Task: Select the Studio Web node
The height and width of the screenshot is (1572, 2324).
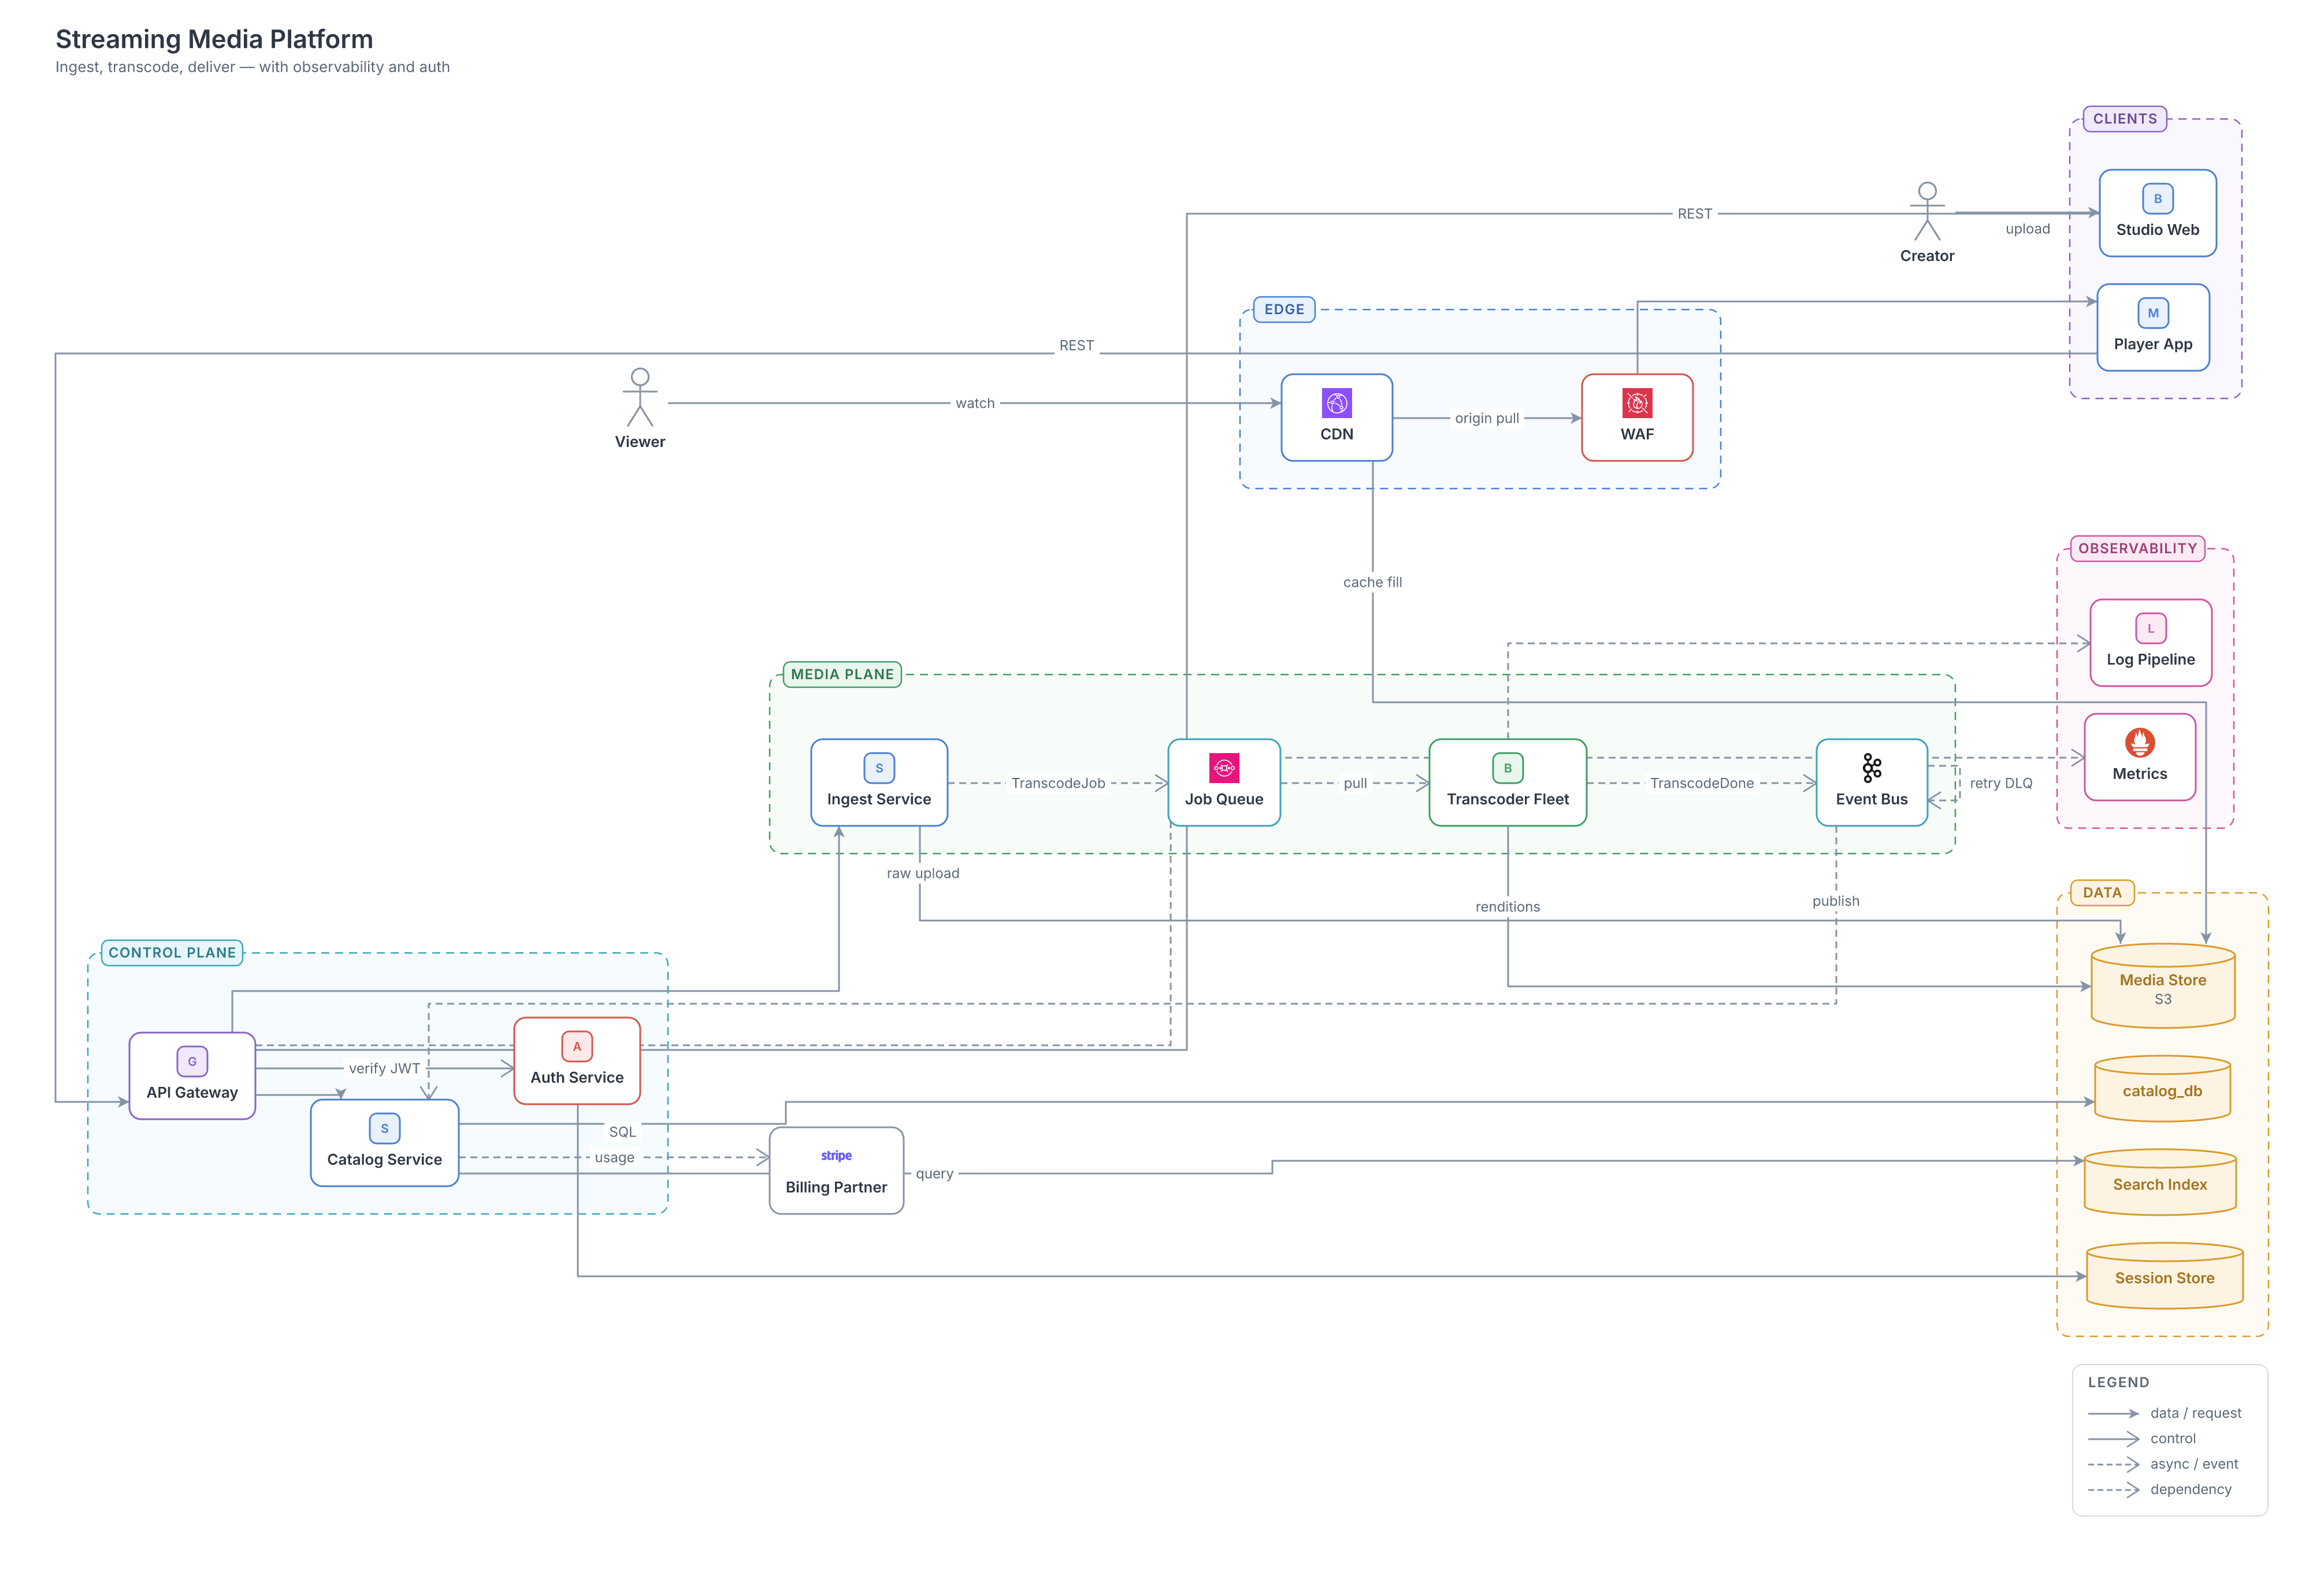Action: (x=2157, y=213)
